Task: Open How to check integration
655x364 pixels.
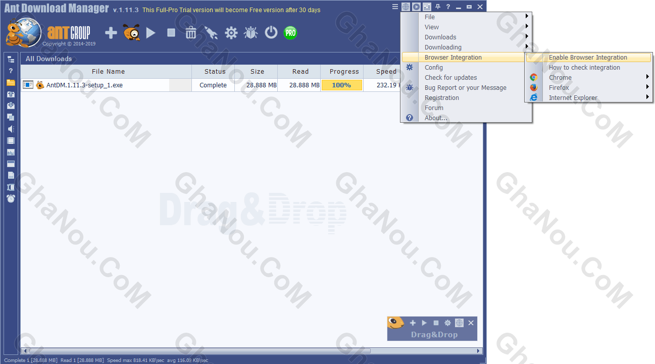Action: [589, 68]
